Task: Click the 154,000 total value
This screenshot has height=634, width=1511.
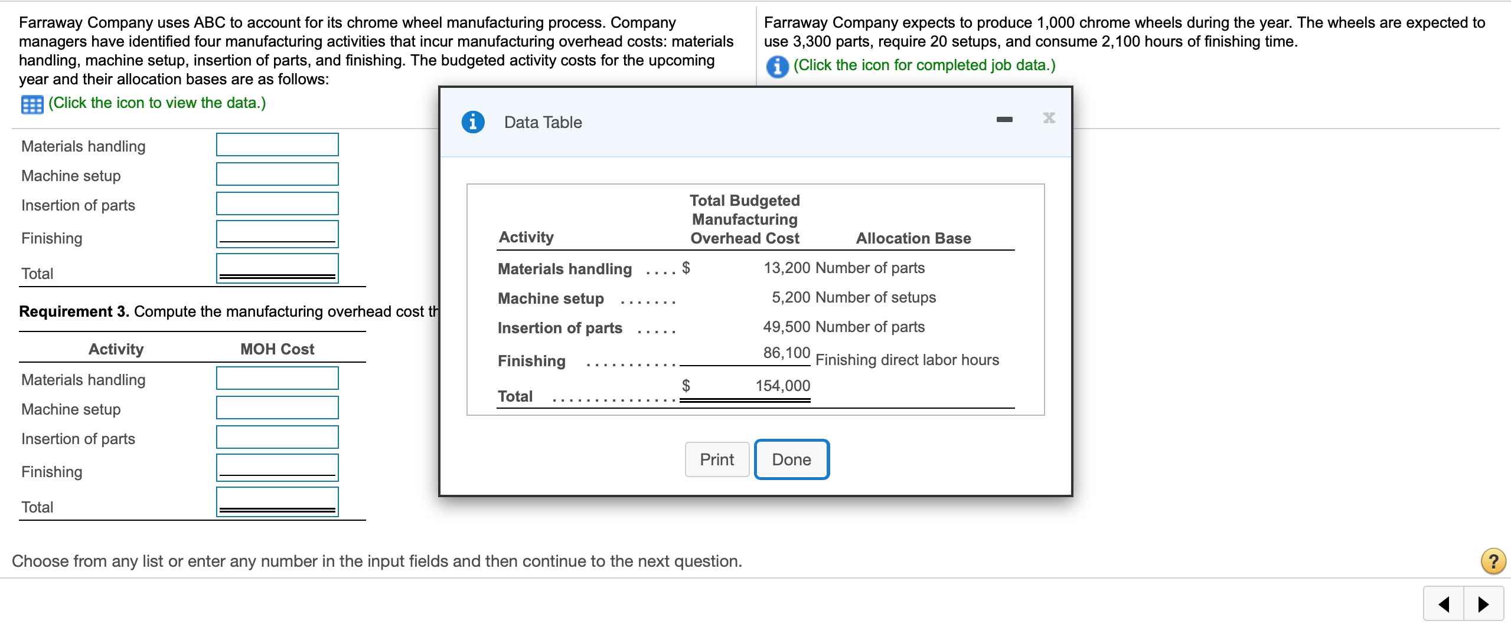Action: 783,386
